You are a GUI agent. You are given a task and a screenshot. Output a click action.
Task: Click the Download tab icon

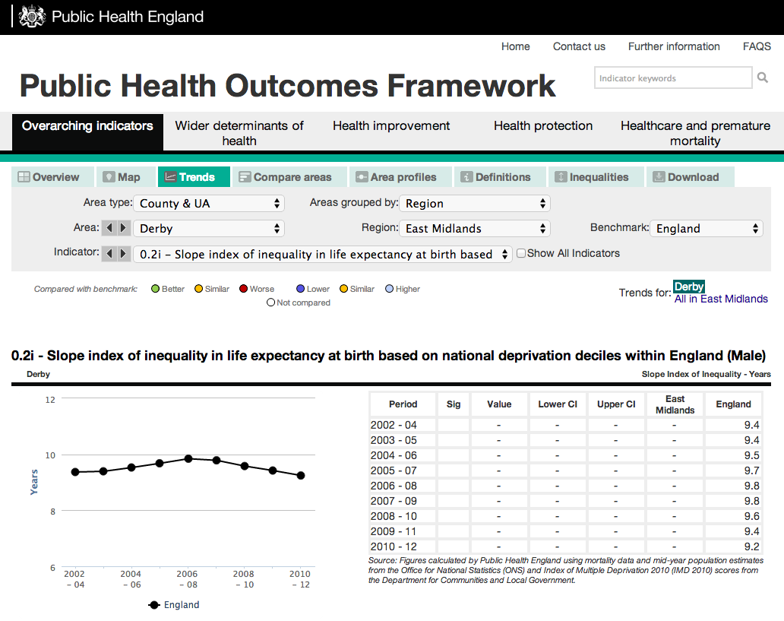[x=659, y=177]
